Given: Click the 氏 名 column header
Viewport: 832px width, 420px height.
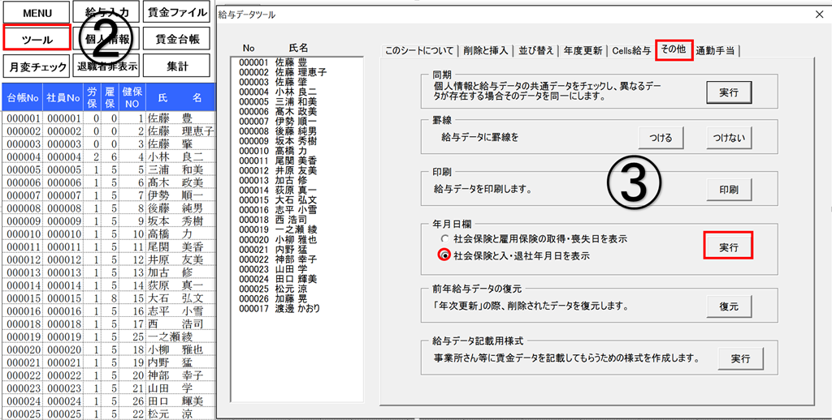Looking at the screenshot, I should point(180,97).
